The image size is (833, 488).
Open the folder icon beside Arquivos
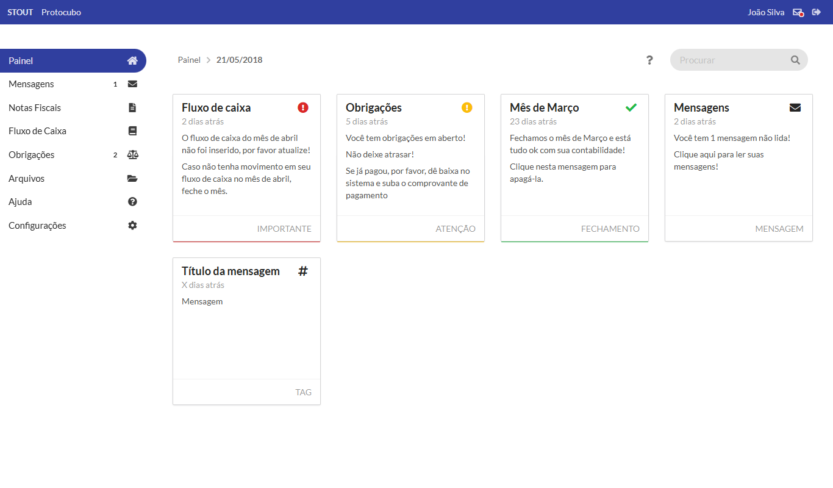(132, 179)
